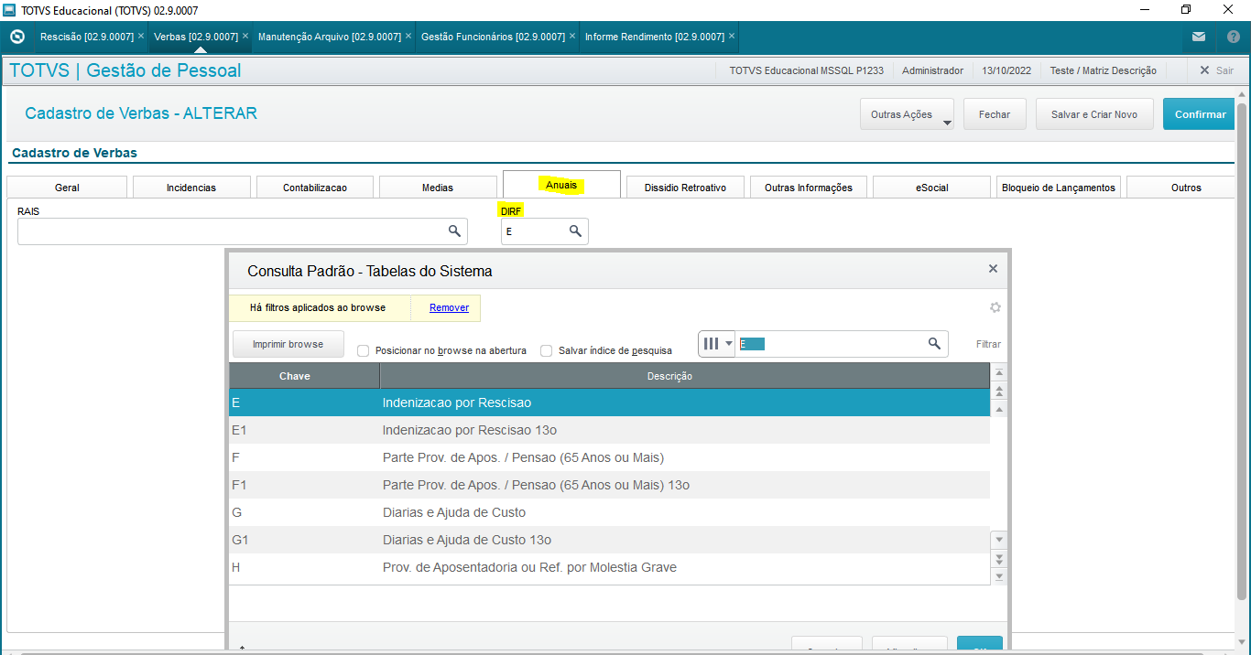1251x655 pixels.
Task: Close the Informe Rendimento tab
Action: click(732, 37)
